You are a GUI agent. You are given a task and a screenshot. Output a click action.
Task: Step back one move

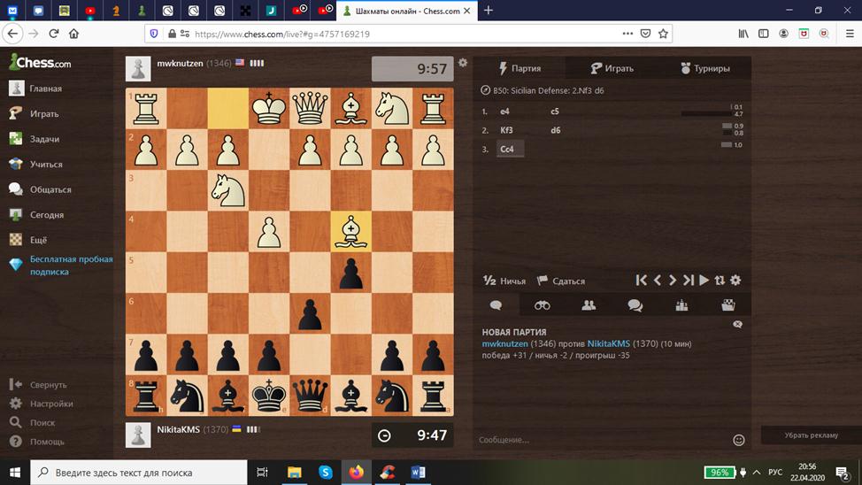coord(657,281)
